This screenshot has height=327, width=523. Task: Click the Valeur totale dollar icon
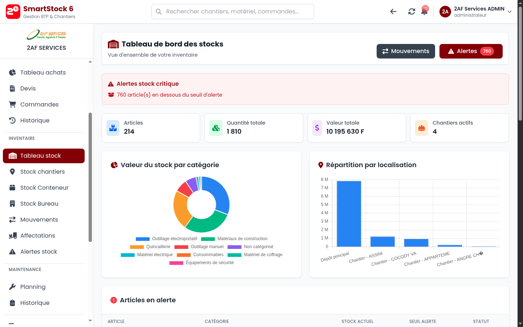pos(317,128)
